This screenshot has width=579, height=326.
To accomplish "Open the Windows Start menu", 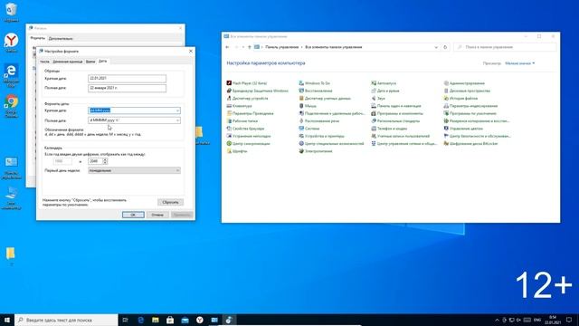I will coord(7,320).
